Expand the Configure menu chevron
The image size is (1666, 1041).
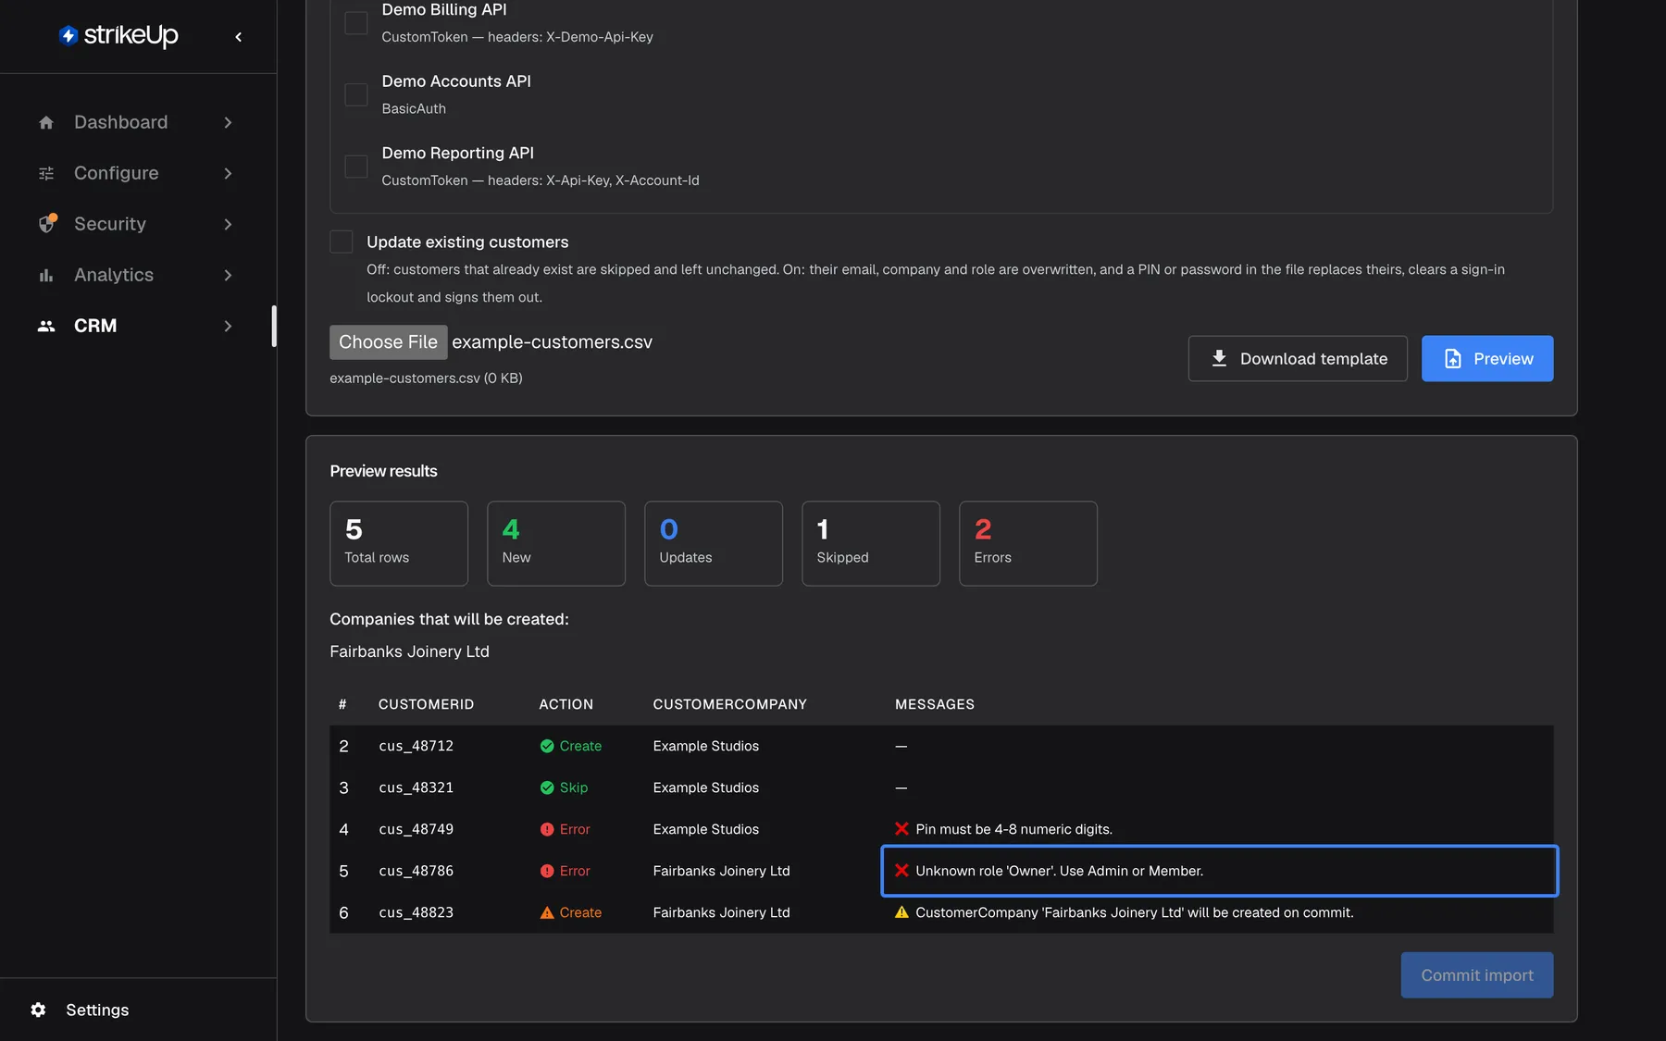228,174
